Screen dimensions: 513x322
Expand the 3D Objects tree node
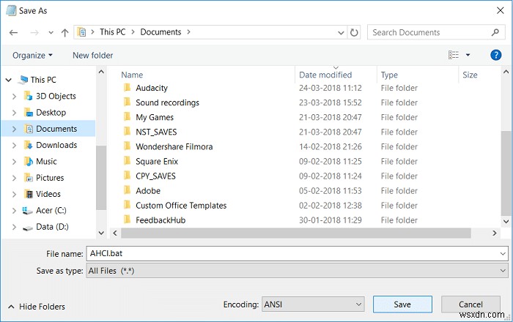coord(14,97)
